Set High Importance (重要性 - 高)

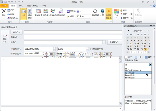[x=126, y=14]
